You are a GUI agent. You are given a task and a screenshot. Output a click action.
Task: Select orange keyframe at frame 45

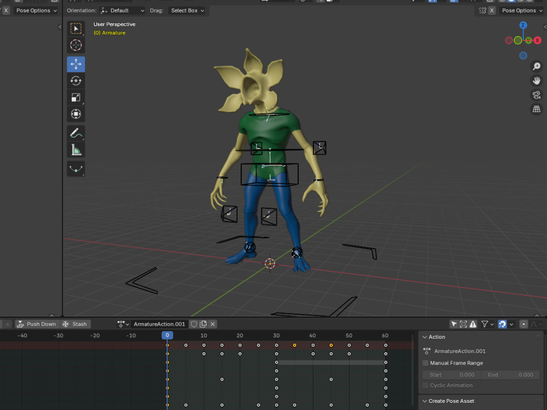tap(331, 345)
